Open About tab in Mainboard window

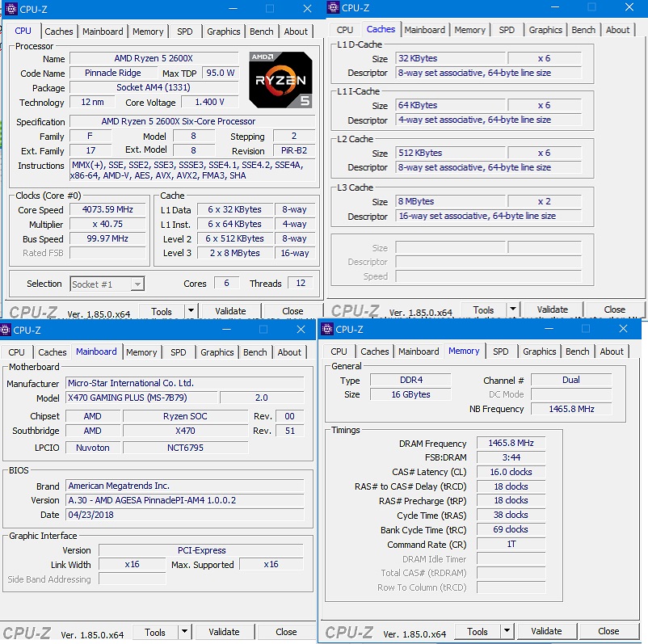click(x=289, y=352)
